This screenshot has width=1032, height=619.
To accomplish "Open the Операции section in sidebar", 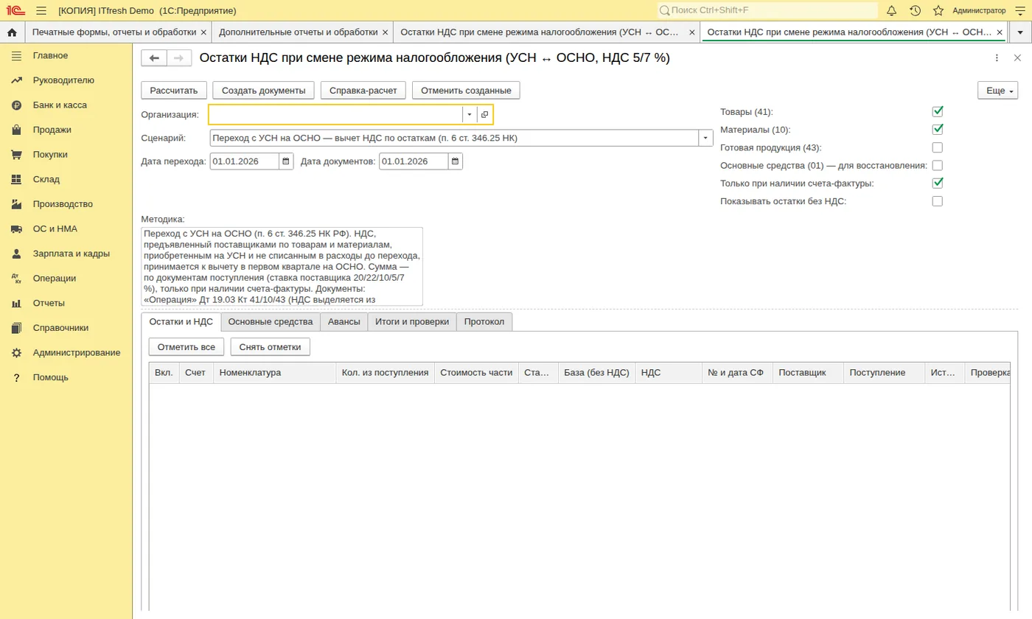I will [x=55, y=279].
